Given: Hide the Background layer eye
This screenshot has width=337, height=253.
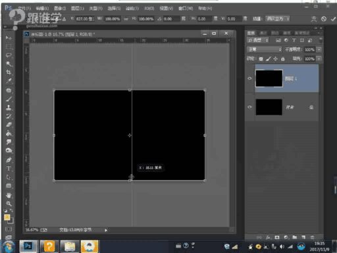Looking at the screenshot, I should tap(249, 107).
